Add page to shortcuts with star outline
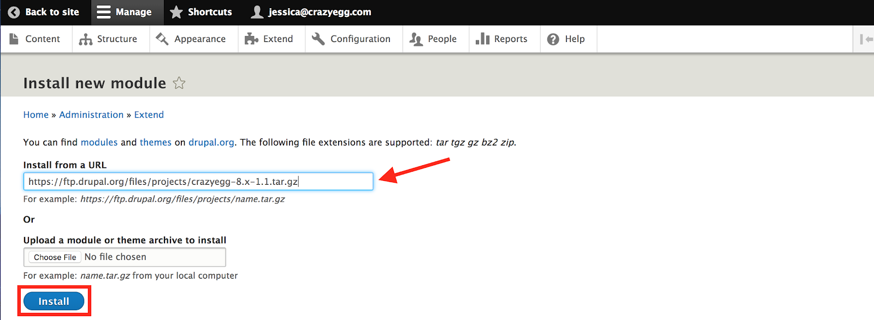The height and width of the screenshot is (320, 874). pyautogui.click(x=179, y=83)
